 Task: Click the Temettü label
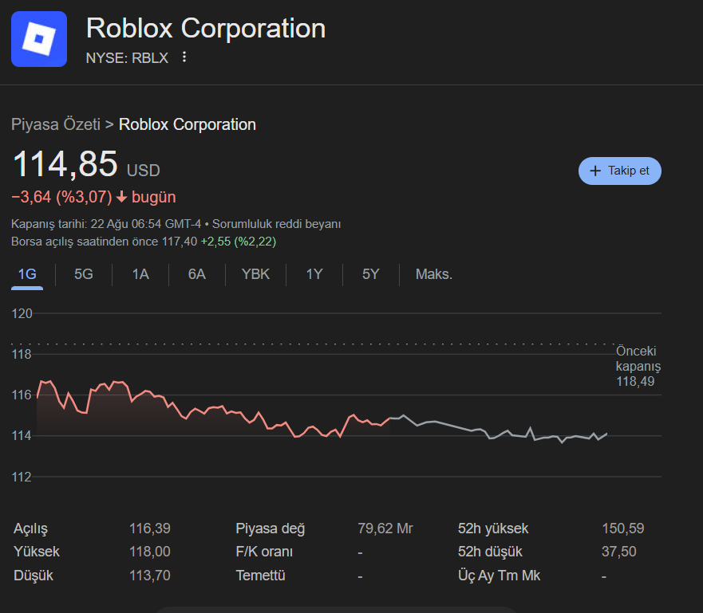[260, 576]
